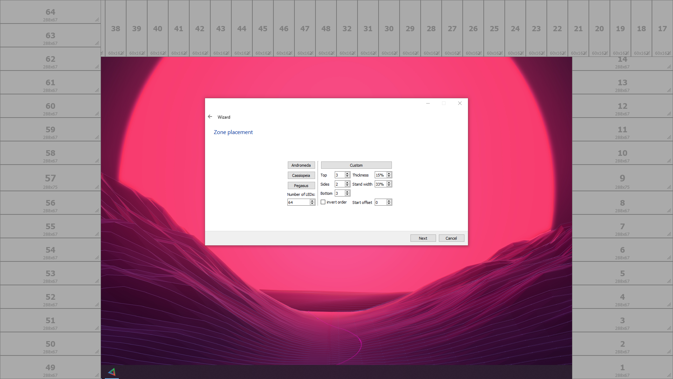The image size is (673, 379).
Task: Decrease the Stand width percentage
Action: pyautogui.click(x=389, y=186)
